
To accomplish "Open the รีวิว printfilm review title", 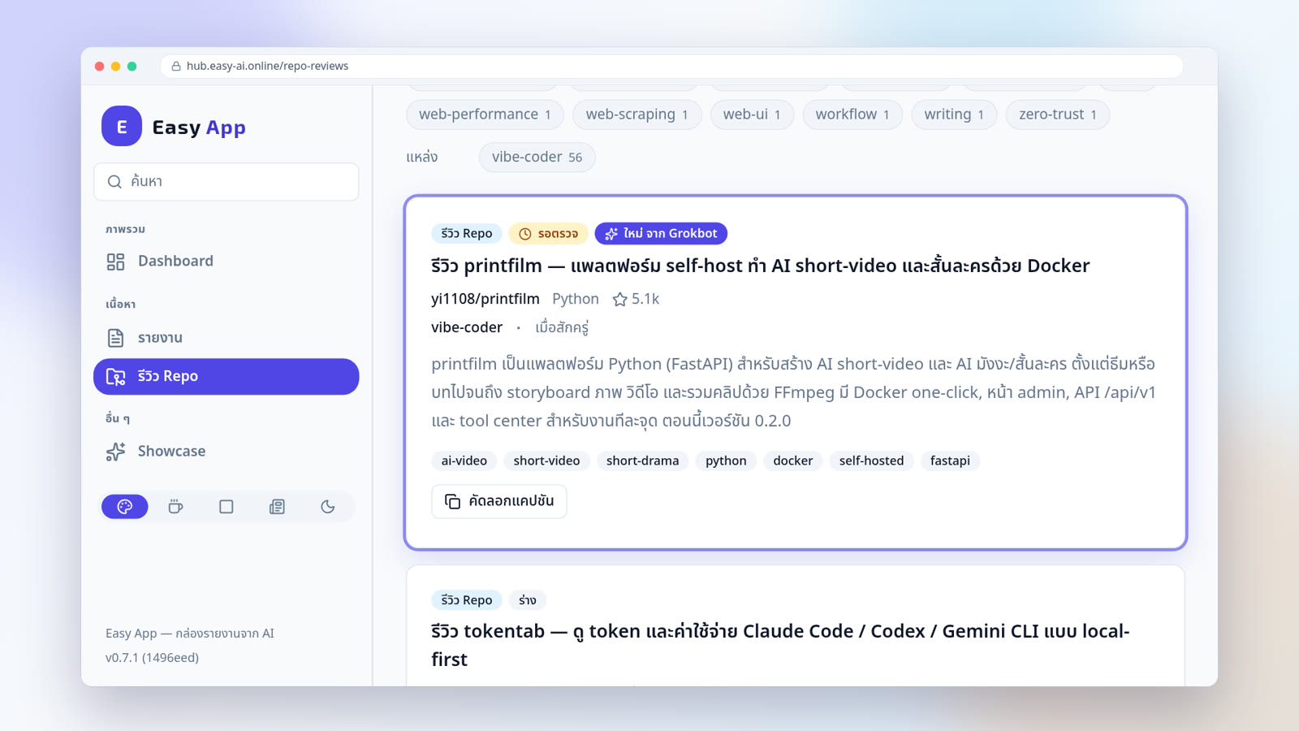I will [x=761, y=266].
